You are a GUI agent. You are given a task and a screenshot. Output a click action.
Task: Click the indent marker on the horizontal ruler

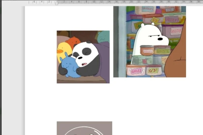pyautogui.click(x=57, y=3)
